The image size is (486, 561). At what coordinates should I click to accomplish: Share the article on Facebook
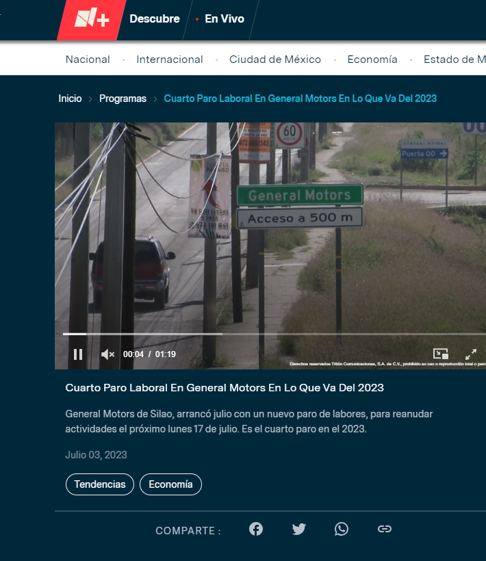(256, 529)
